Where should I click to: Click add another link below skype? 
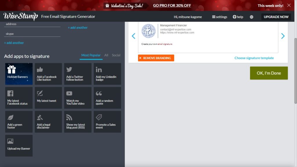[x=14, y=43]
